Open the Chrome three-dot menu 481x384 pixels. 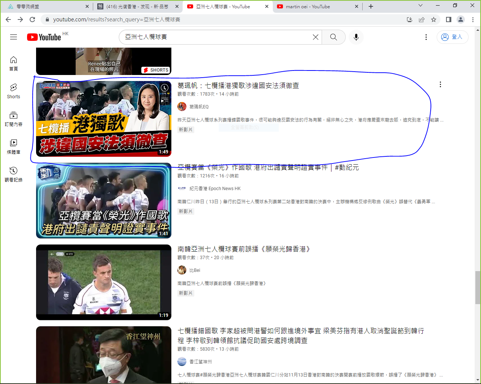coord(473,19)
